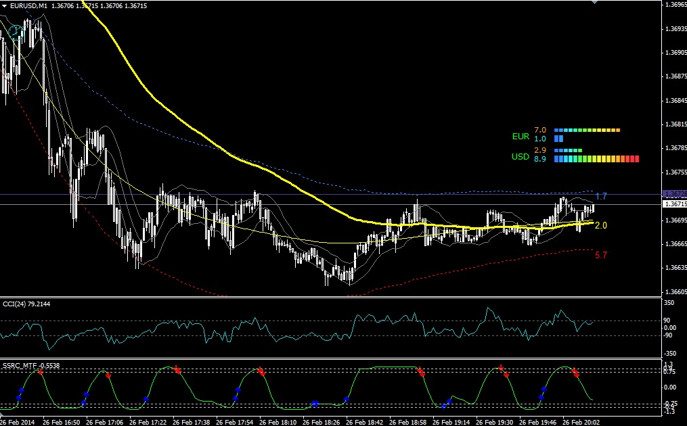Click the leftmost red arrow in SSRC_MTF panel

pos(41,372)
